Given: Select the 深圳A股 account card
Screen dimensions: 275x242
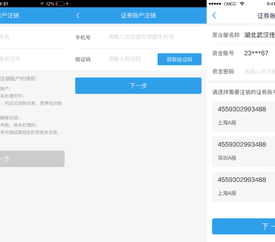Looking at the screenshot, I should tap(243, 152).
